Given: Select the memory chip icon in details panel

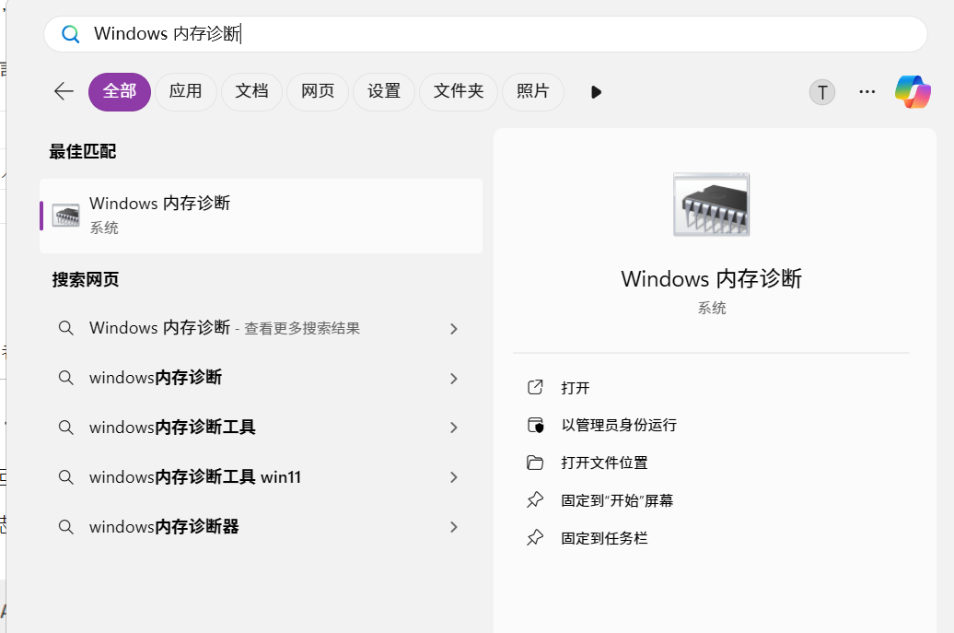Looking at the screenshot, I should [x=711, y=204].
